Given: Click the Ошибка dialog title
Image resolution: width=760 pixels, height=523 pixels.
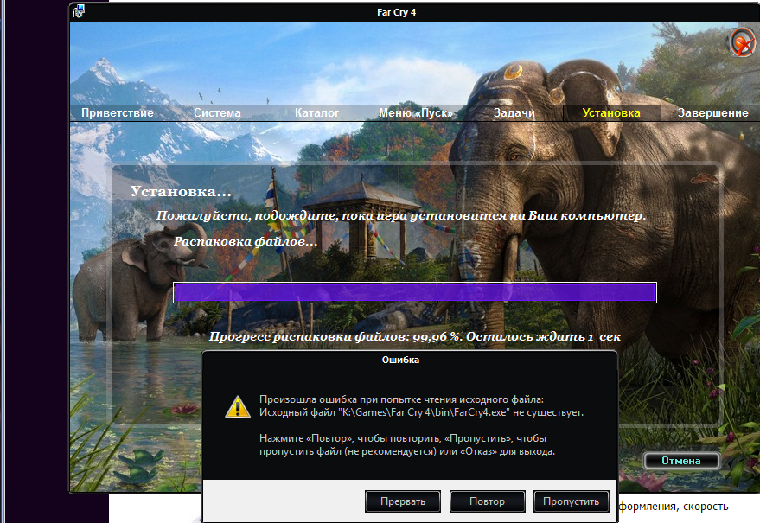Looking at the screenshot, I should click(x=400, y=360).
